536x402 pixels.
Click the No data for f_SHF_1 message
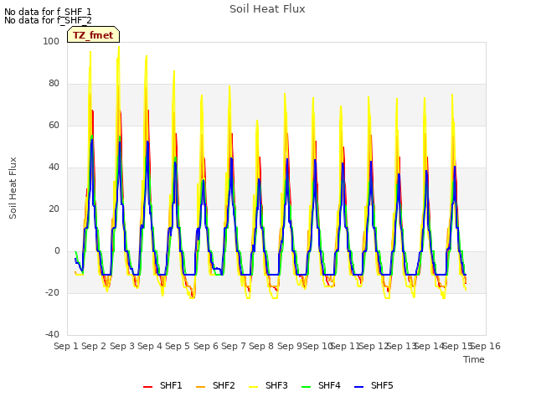coord(48,12)
